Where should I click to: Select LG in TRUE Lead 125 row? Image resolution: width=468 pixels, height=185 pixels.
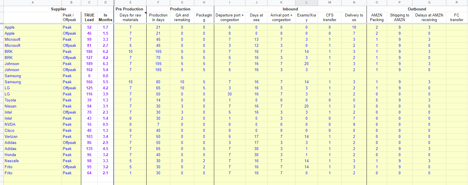pyautogui.click(x=33, y=88)
